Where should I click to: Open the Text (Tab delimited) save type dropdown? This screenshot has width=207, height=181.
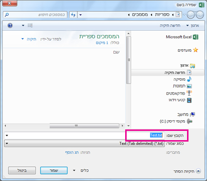(x=84, y=144)
